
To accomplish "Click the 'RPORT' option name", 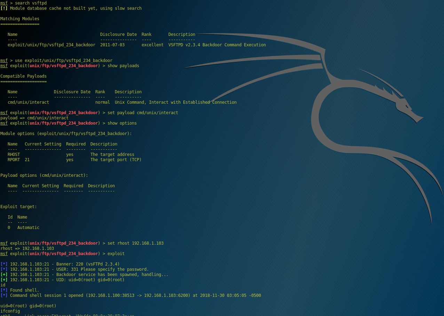I will point(14,160).
